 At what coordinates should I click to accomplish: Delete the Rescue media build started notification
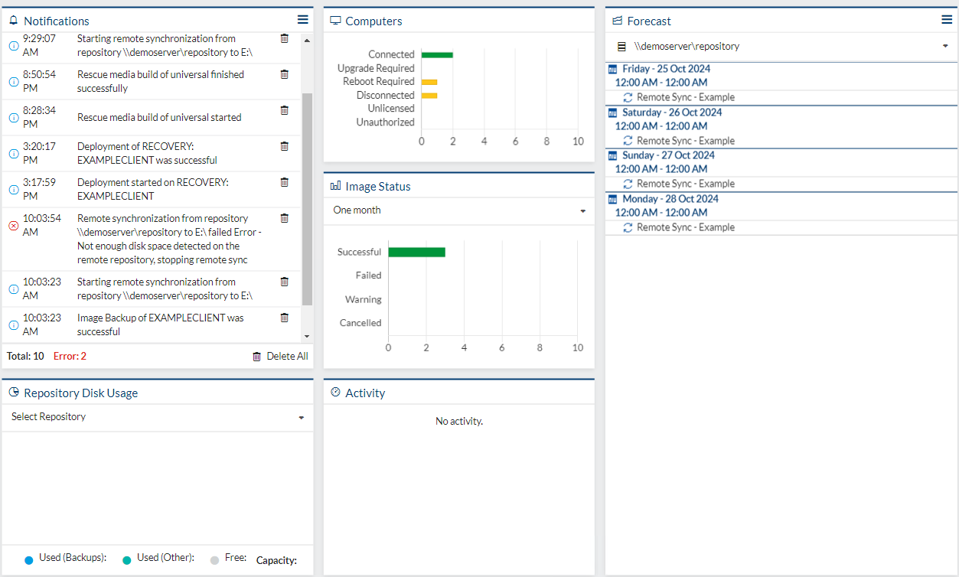[x=285, y=110]
